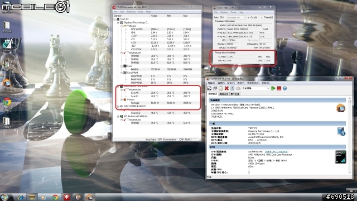This screenshot has height=201, width=357.
Task: Click the green Run button in Sandra's toolbar
Action: [273, 88]
